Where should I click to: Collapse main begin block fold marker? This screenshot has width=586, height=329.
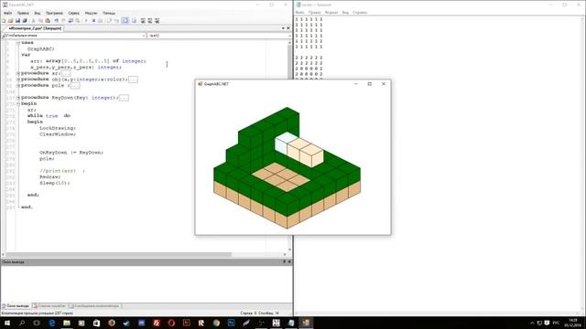pos(18,103)
